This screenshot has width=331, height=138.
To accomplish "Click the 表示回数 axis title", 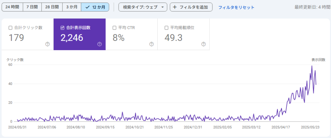I will pos(318,60).
